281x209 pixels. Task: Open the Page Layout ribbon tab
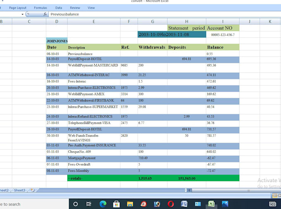(x=17, y=8)
